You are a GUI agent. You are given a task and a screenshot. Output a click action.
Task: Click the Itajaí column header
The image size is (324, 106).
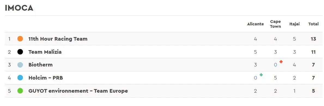[x=295, y=24]
